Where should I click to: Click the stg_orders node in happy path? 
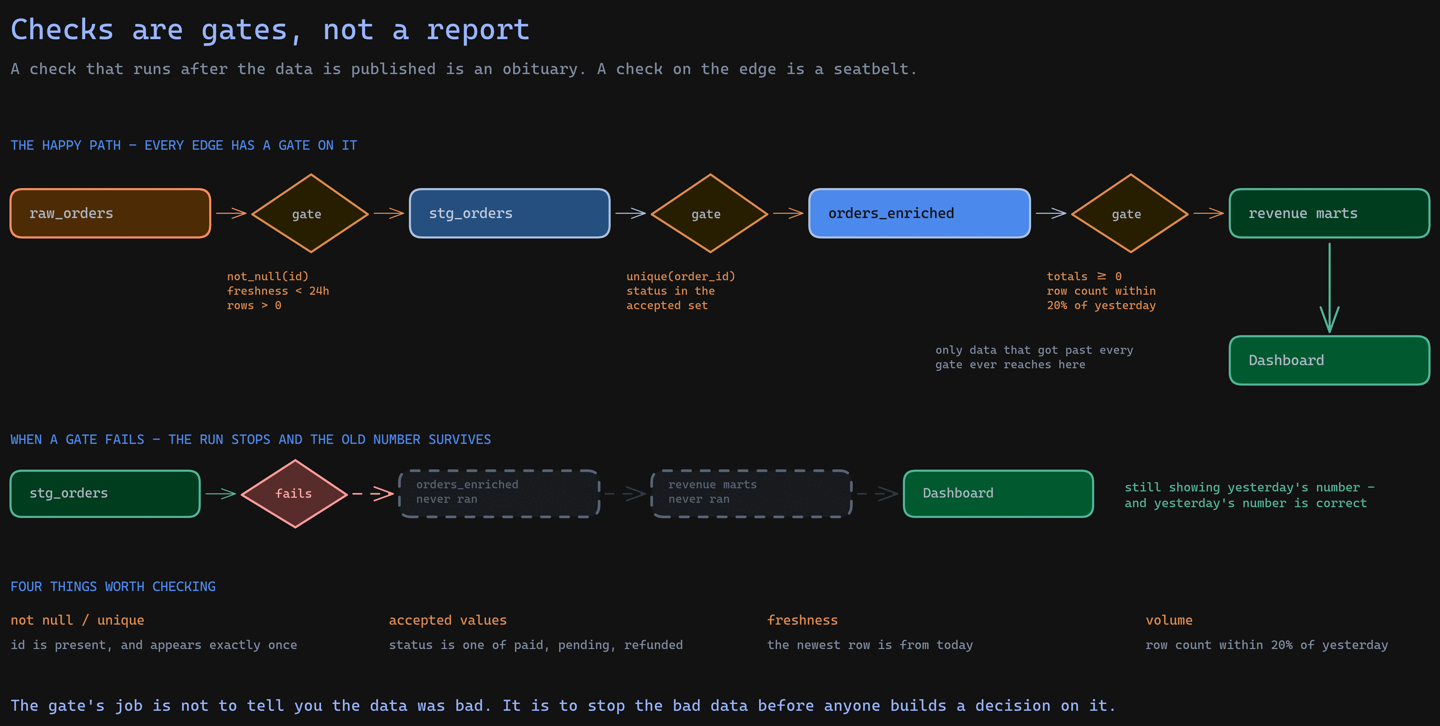(x=509, y=213)
